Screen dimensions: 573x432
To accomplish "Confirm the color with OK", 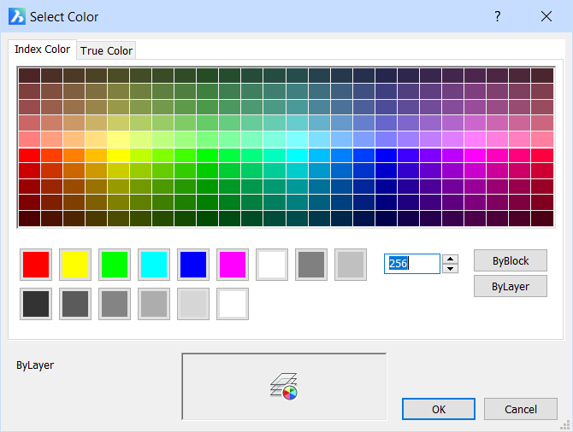I will click(439, 409).
